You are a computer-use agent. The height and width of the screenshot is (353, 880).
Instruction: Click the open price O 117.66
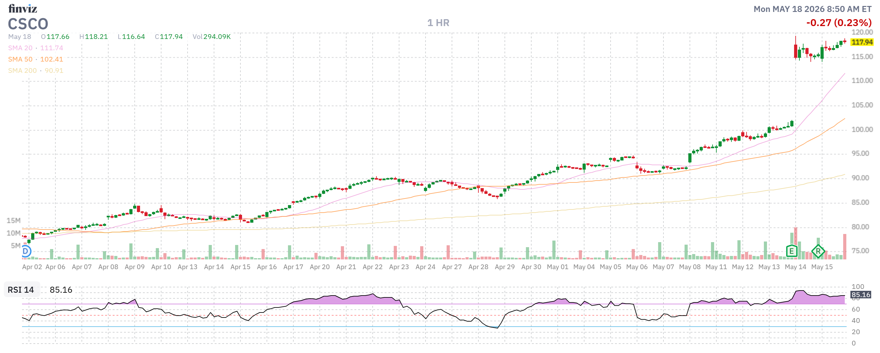coord(55,37)
